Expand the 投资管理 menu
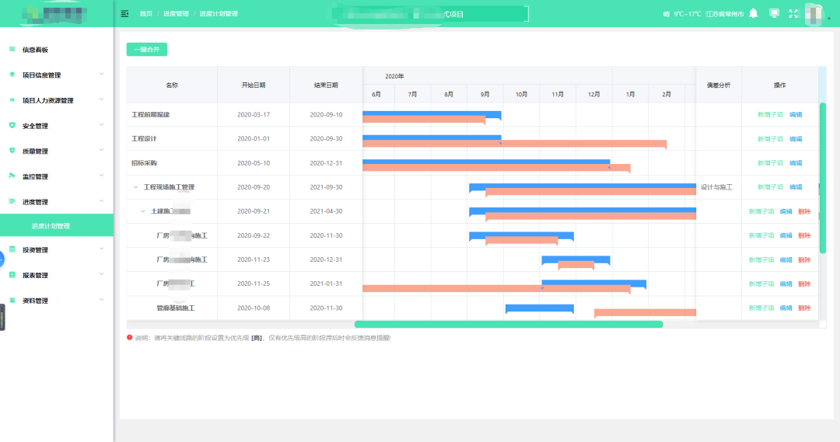 coord(57,250)
